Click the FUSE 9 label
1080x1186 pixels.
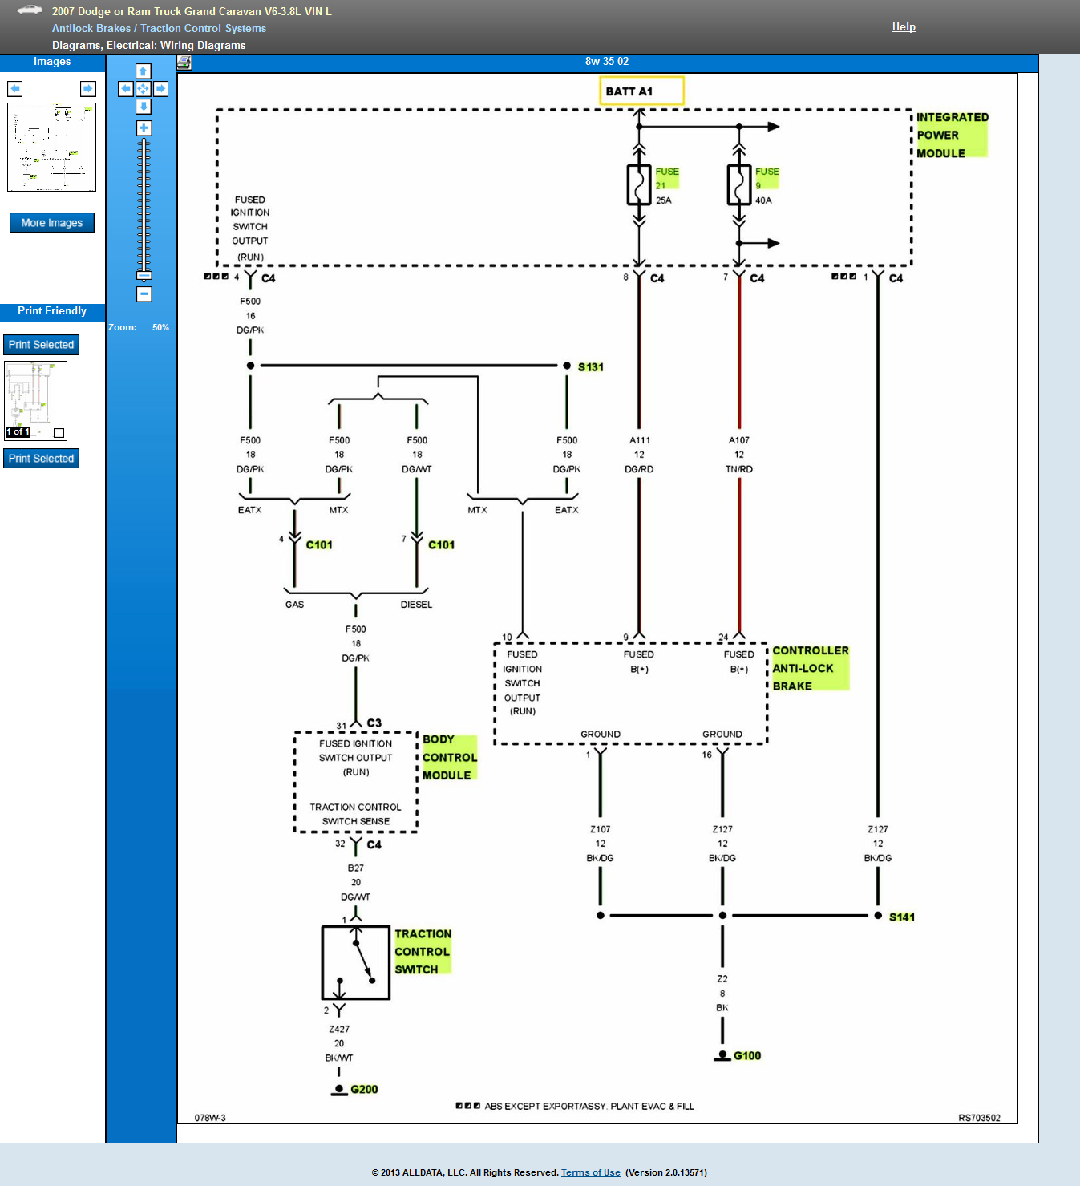point(767,178)
